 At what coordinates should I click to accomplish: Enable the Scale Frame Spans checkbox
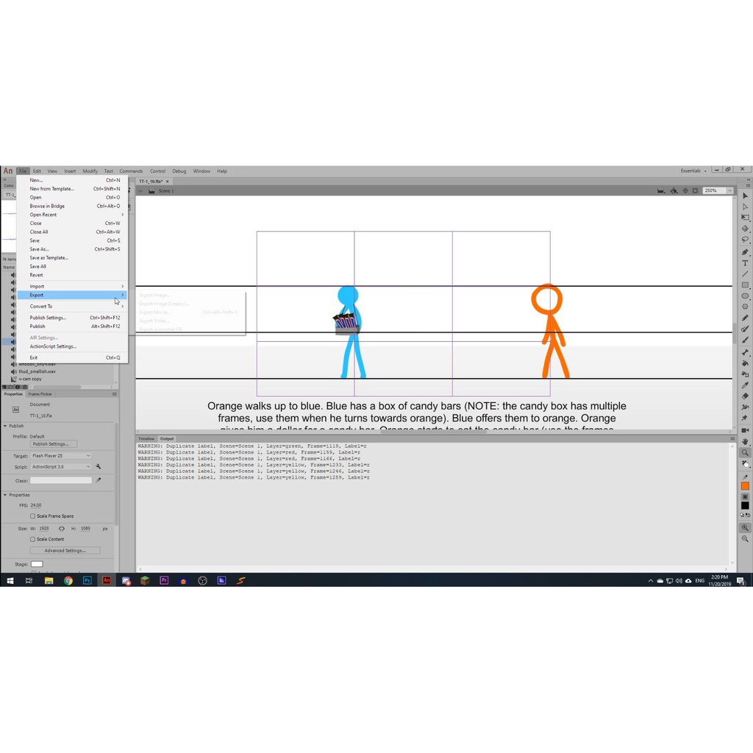pyautogui.click(x=32, y=516)
